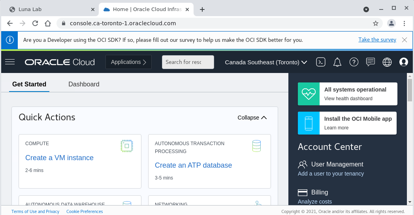414x215 pixels.
Task: Click the lock site info icon
Action: point(63,23)
